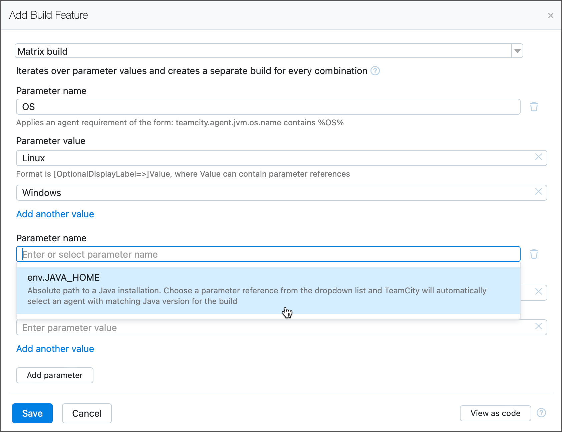The height and width of the screenshot is (432, 562).
Task: Cancel the dialog
Action: coord(87,413)
